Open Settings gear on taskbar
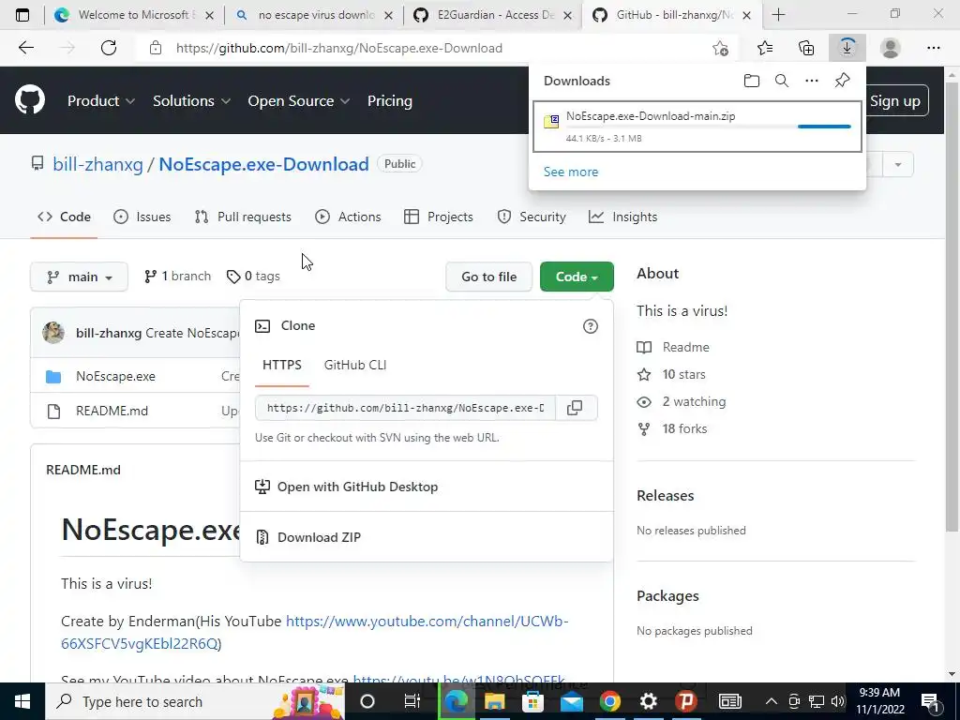Screen dimensions: 960x720 [x=649, y=701]
